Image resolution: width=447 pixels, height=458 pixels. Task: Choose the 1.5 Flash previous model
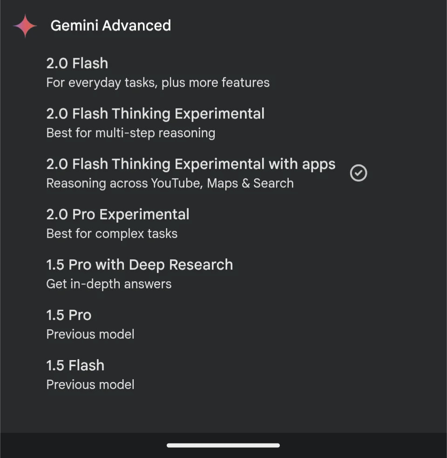click(75, 366)
